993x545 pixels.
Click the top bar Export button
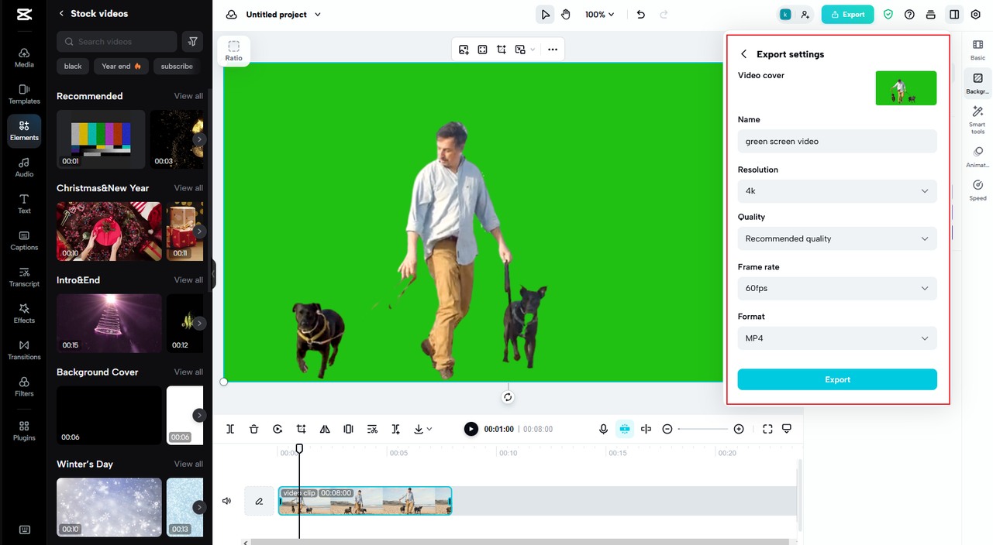coord(848,15)
